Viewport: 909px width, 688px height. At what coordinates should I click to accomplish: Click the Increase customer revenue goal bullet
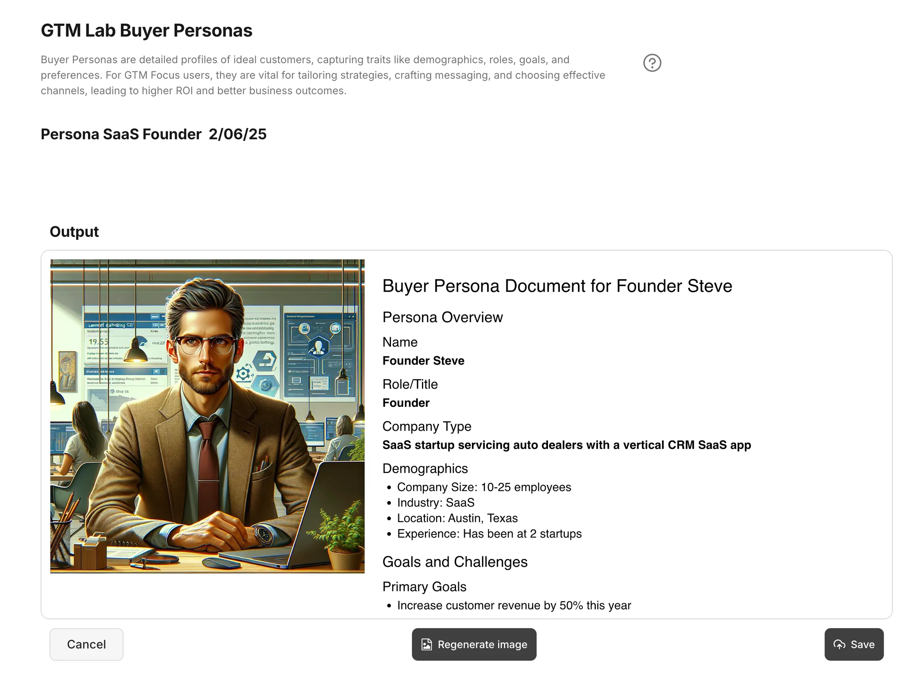click(x=514, y=605)
